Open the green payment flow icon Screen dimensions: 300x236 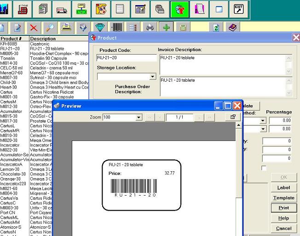tap(81, 9)
